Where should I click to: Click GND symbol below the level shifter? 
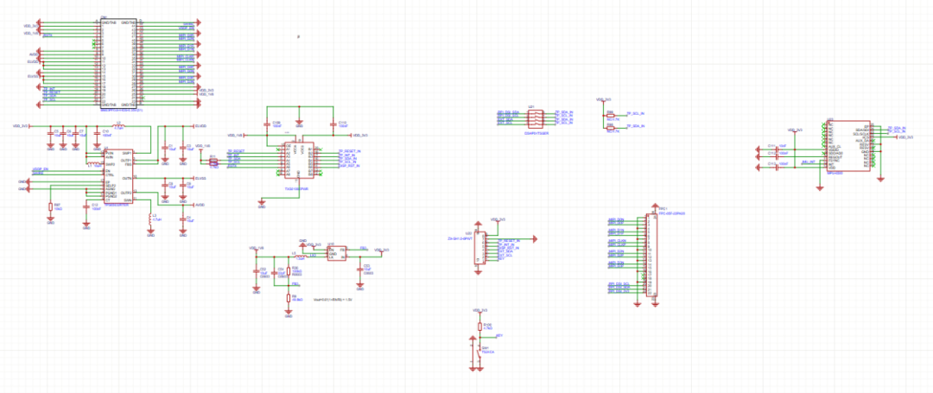click(262, 204)
